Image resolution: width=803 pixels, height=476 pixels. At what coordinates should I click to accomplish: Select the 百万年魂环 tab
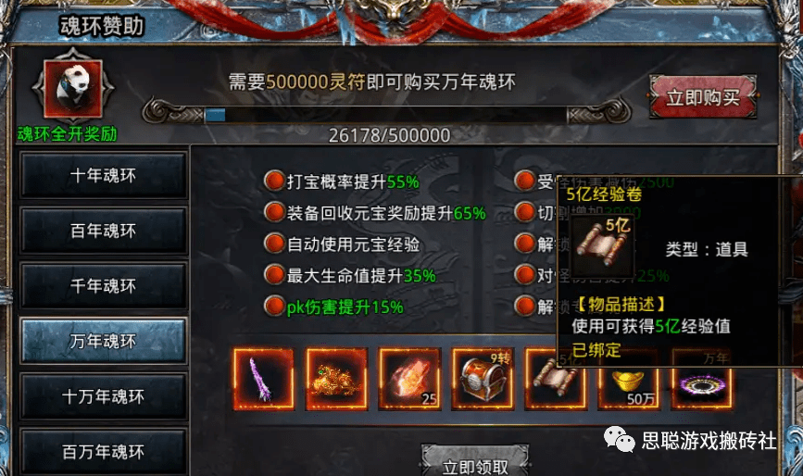(103, 452)
